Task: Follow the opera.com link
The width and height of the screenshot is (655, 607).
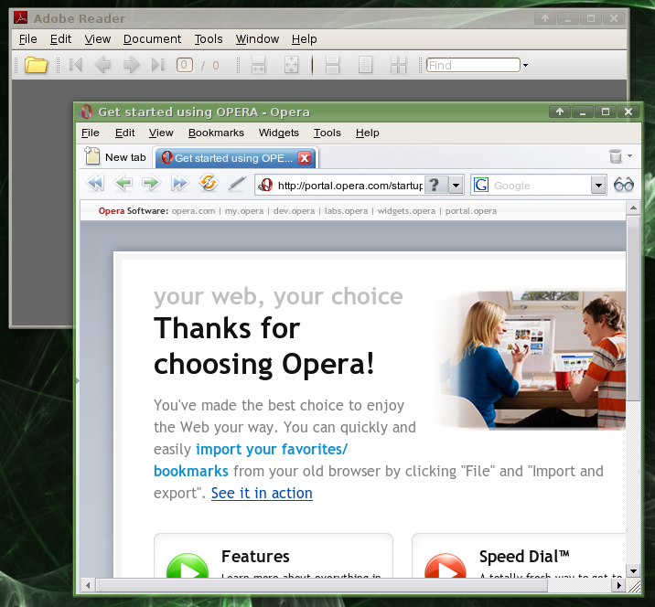Action: pyautogui.click(x=193, y=211)
